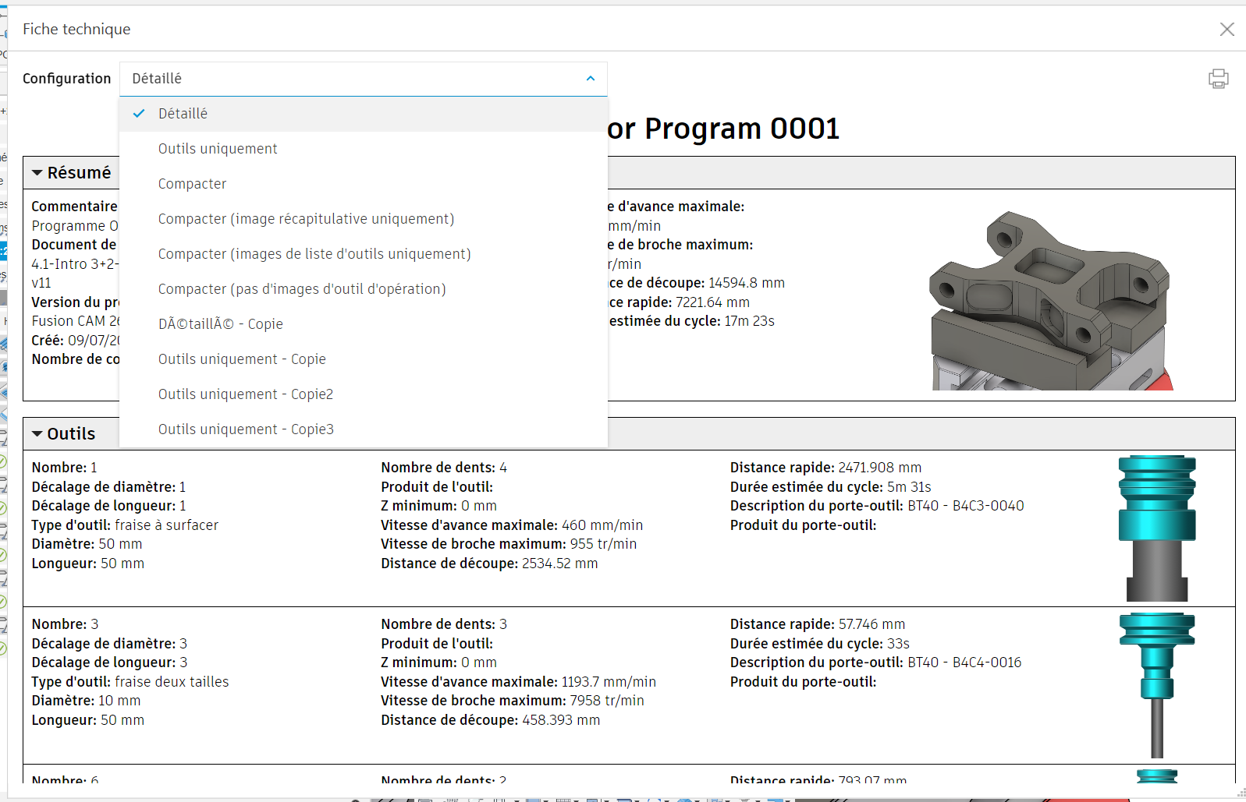This screenshot has height=802, width=1246.
Task: Select the DÃ©taillÃ© - Copie entry
Action: point(220,324)
